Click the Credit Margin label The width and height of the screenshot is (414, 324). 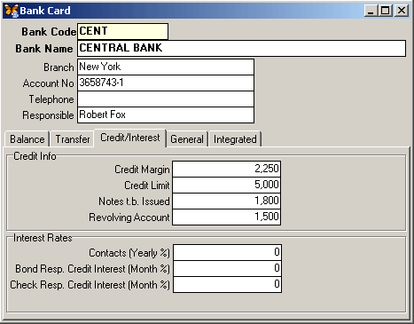pos(142,170)
